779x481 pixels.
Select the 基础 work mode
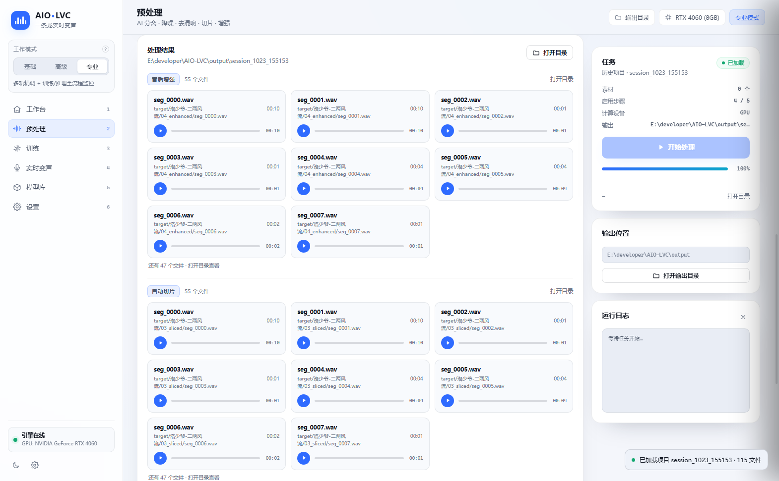[x=30, y=66]
